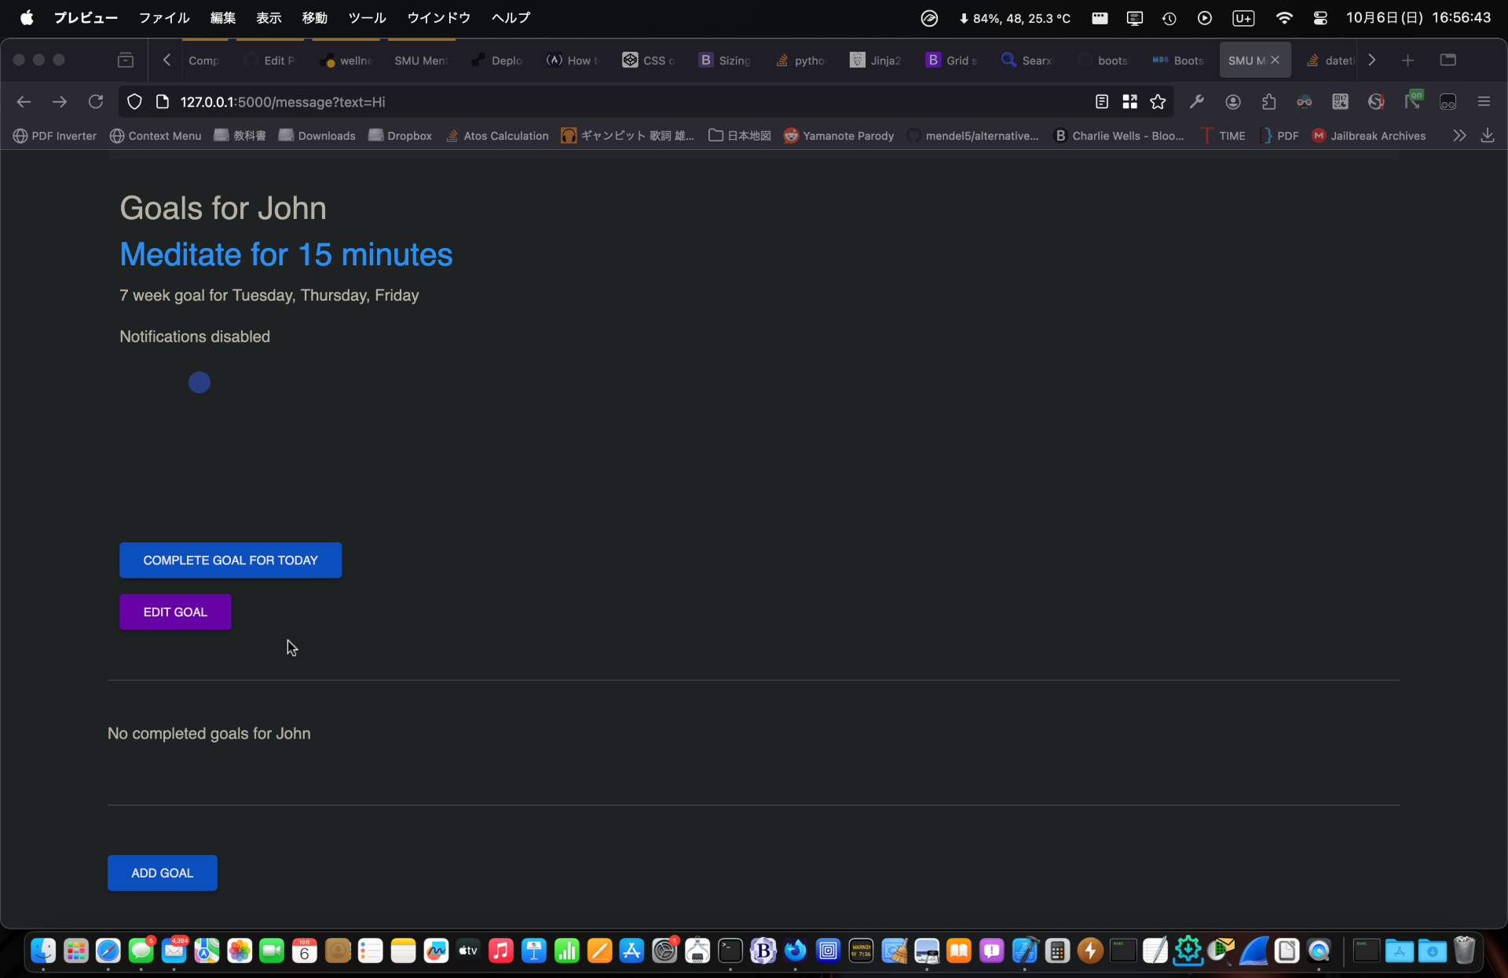Switch to the Jinja2 tab
Screen dimensions: 1508x978
tap(877, 60)
